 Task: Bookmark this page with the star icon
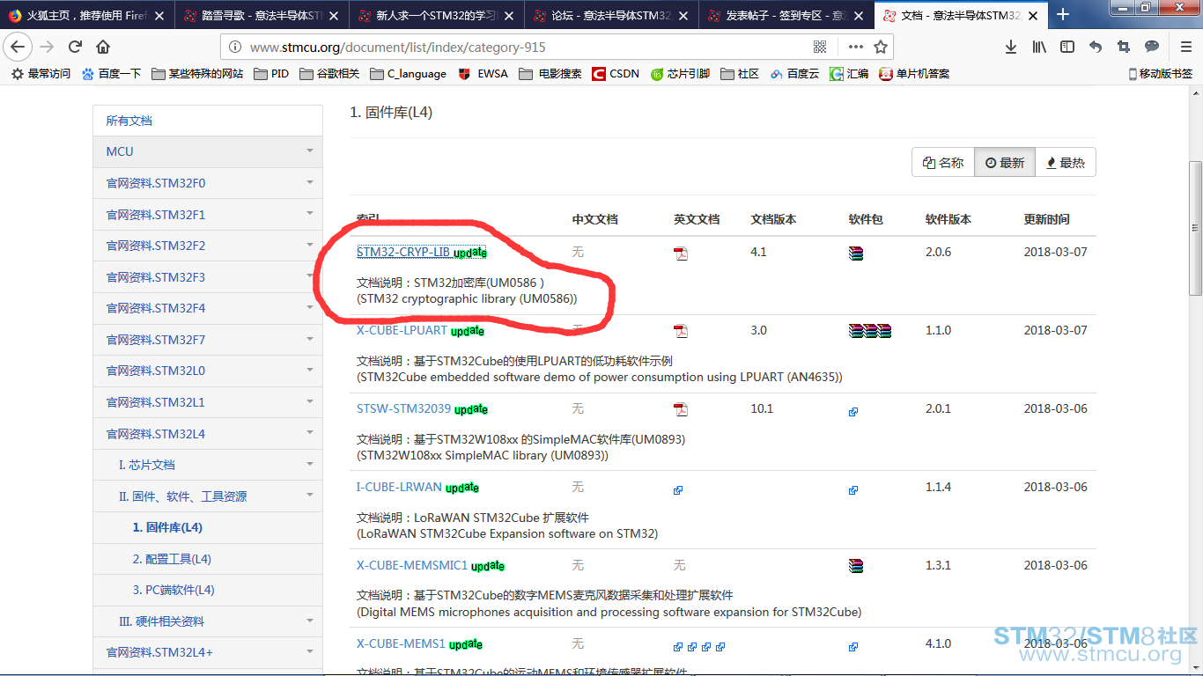coord(880,47)
